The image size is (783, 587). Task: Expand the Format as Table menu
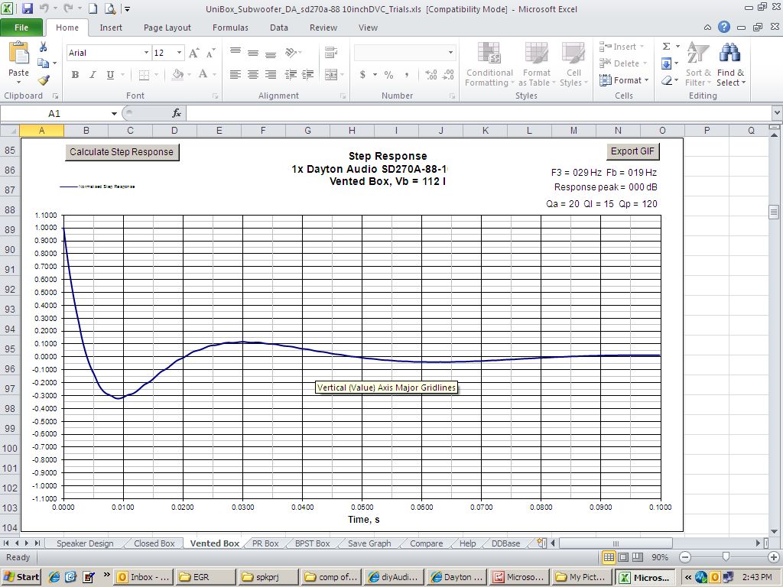pyautogui.click(x=537, y=65)
